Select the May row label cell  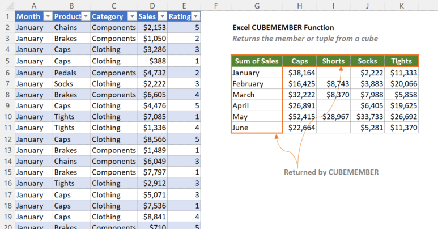[x=257, y=117]
